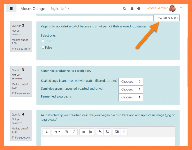The width and height of the screenshot is (192, 150).
Task: Open the hamburger side navigation menu
Action: (11, 9)
